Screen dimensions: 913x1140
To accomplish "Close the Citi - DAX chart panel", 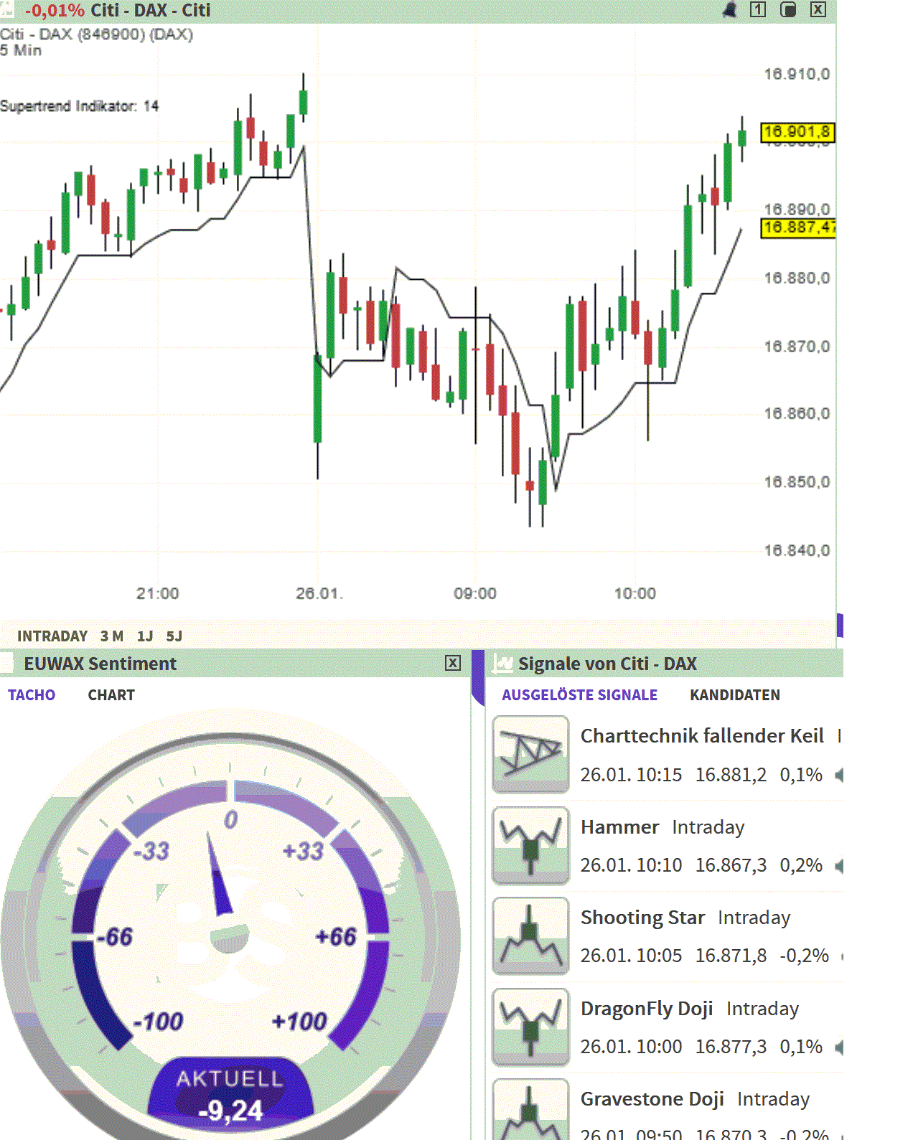I will pos(818,9).
